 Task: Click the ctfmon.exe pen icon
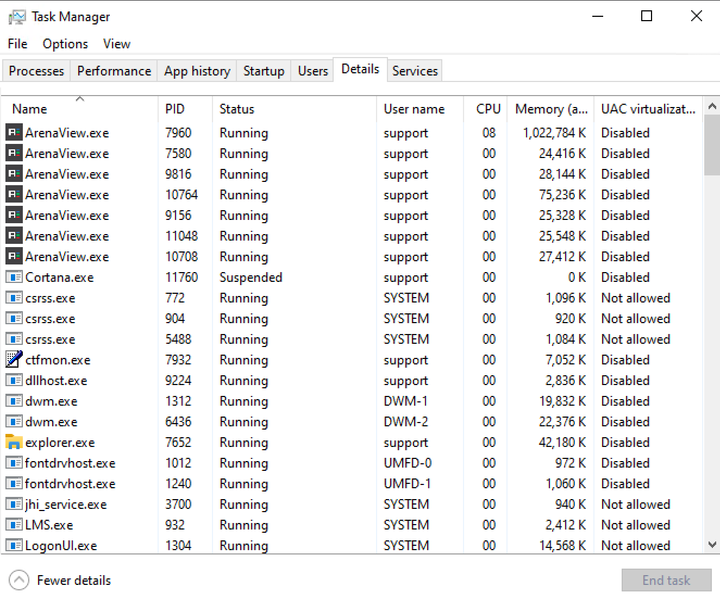14,360
